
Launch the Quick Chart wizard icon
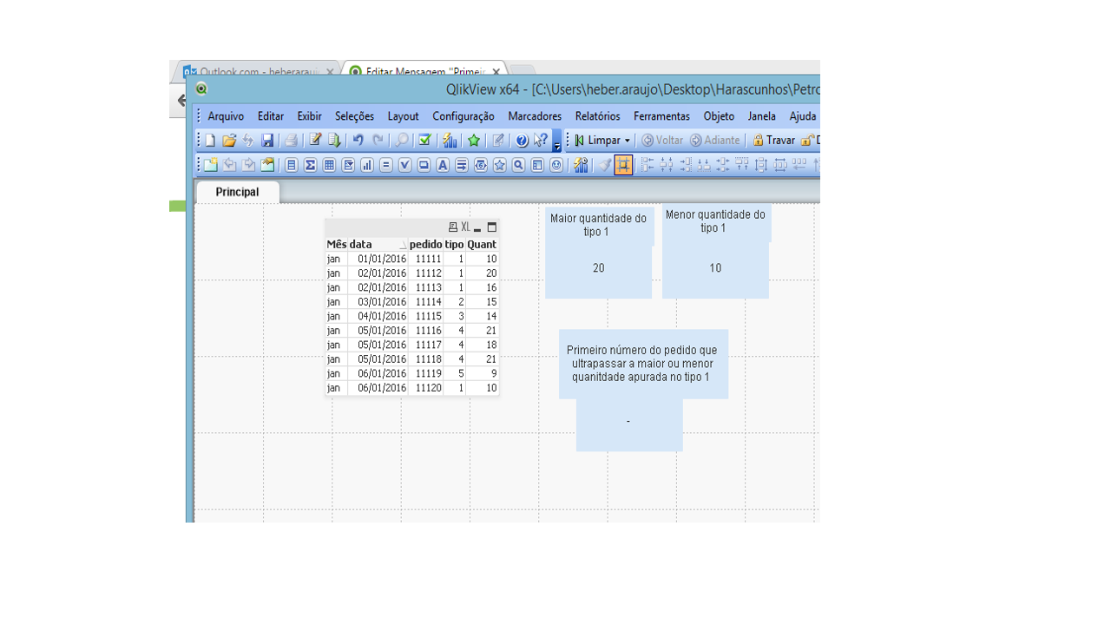coord(450,140)
